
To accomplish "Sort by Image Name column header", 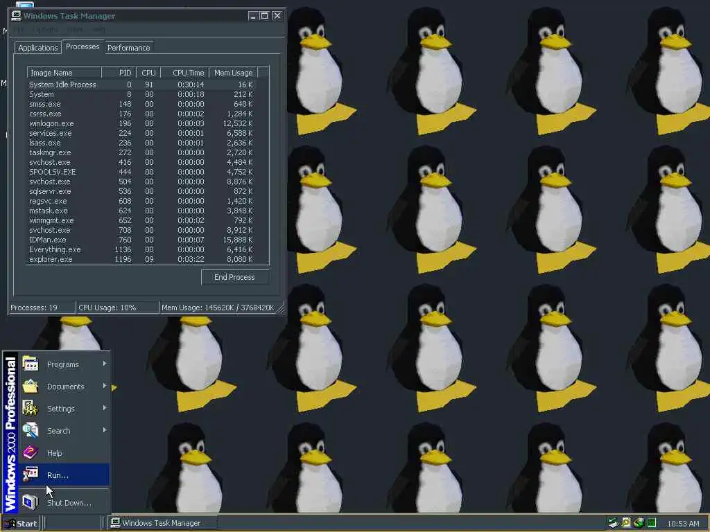I will pyautogui.click(x=64, y=73).
